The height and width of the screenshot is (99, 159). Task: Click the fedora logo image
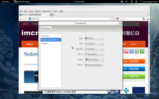(31, 54)
